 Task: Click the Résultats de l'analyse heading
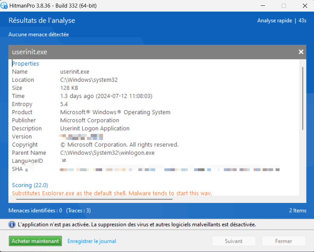tap(42, 21)
